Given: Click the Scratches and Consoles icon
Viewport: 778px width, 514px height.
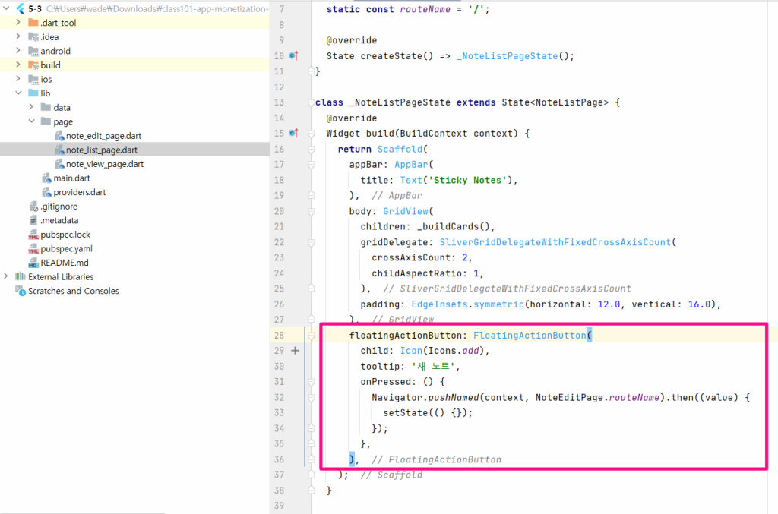Looking at the screenshot, I should tap(19, 292).
